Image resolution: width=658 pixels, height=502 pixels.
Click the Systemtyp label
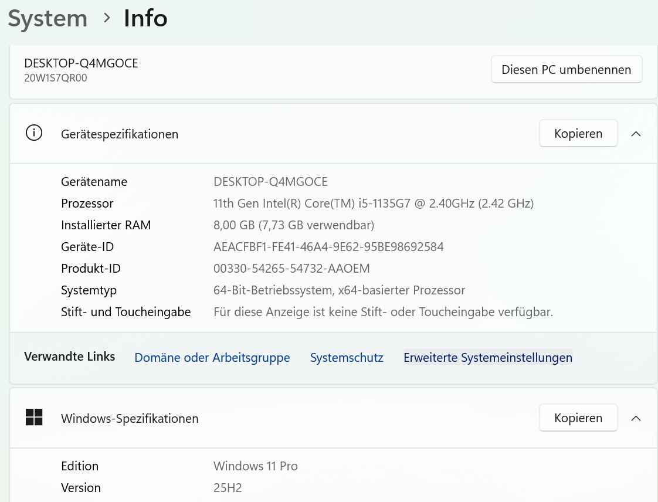pos(89,290)
